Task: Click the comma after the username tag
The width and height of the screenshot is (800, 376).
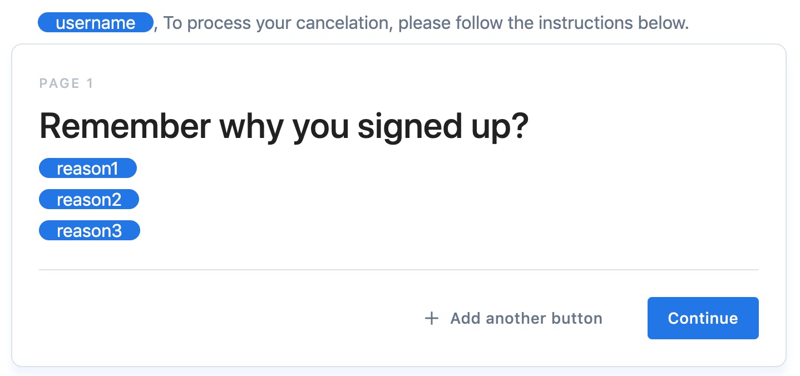Action: 156,26
